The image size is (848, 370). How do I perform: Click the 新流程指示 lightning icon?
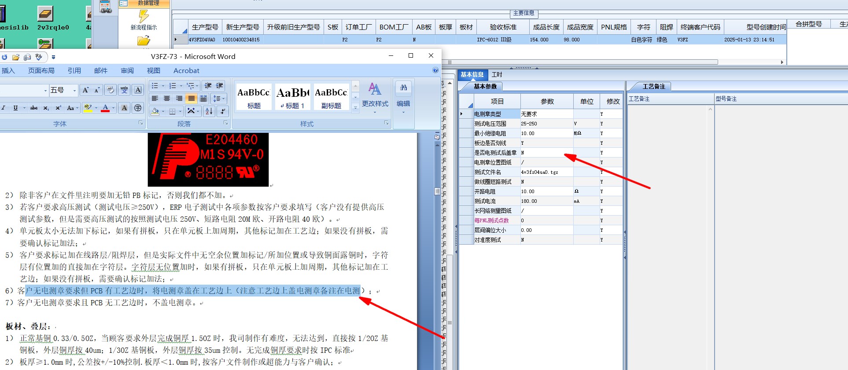point(144,16)
